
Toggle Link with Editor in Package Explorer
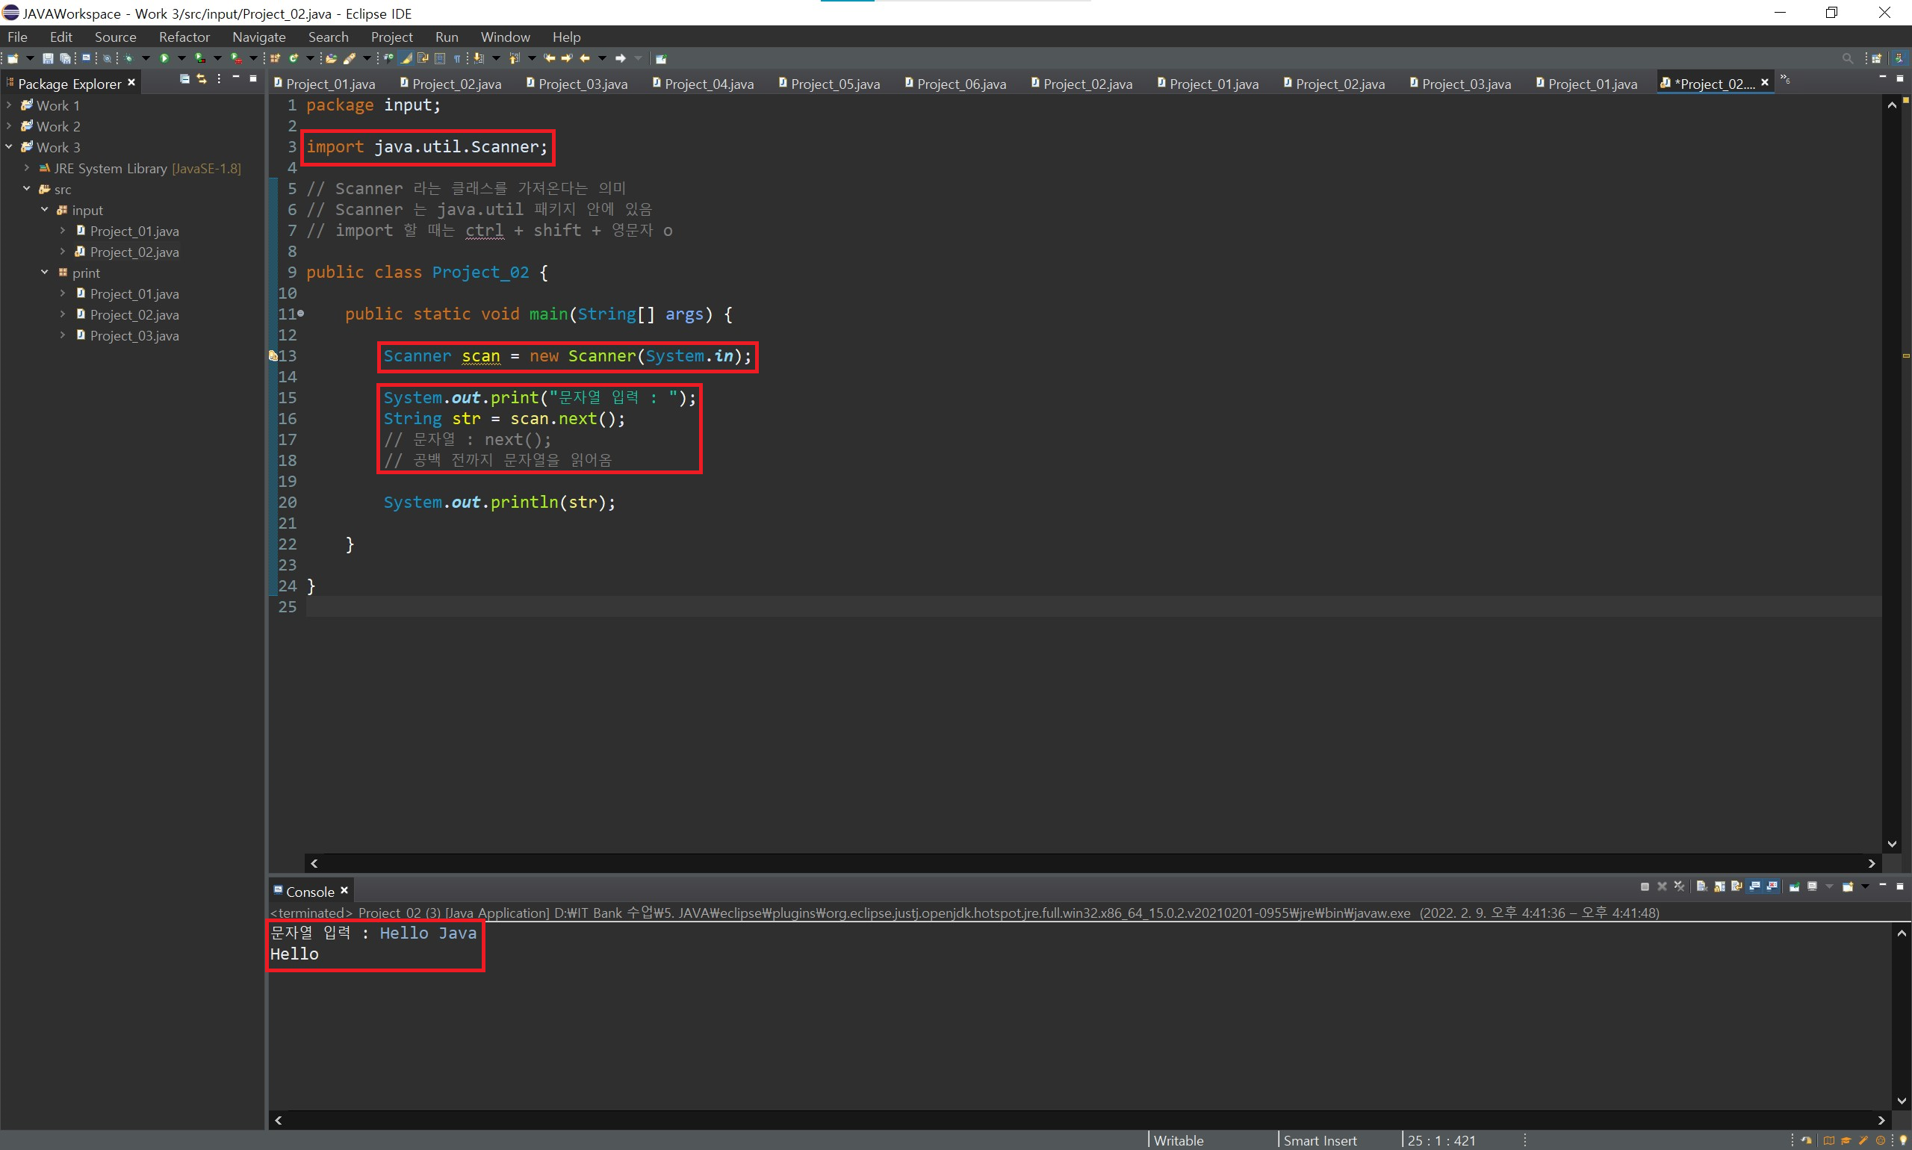click(x=202, y=79)
